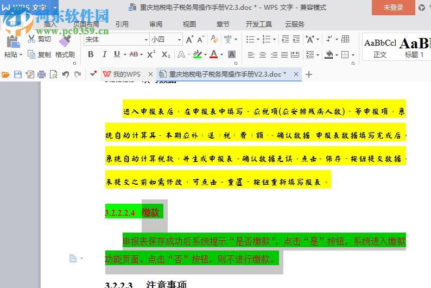Apply the 正文 style

pyautogui.click(x=380, y=48)
